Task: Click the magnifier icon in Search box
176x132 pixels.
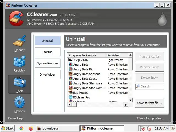Action: tap(138, 86)
